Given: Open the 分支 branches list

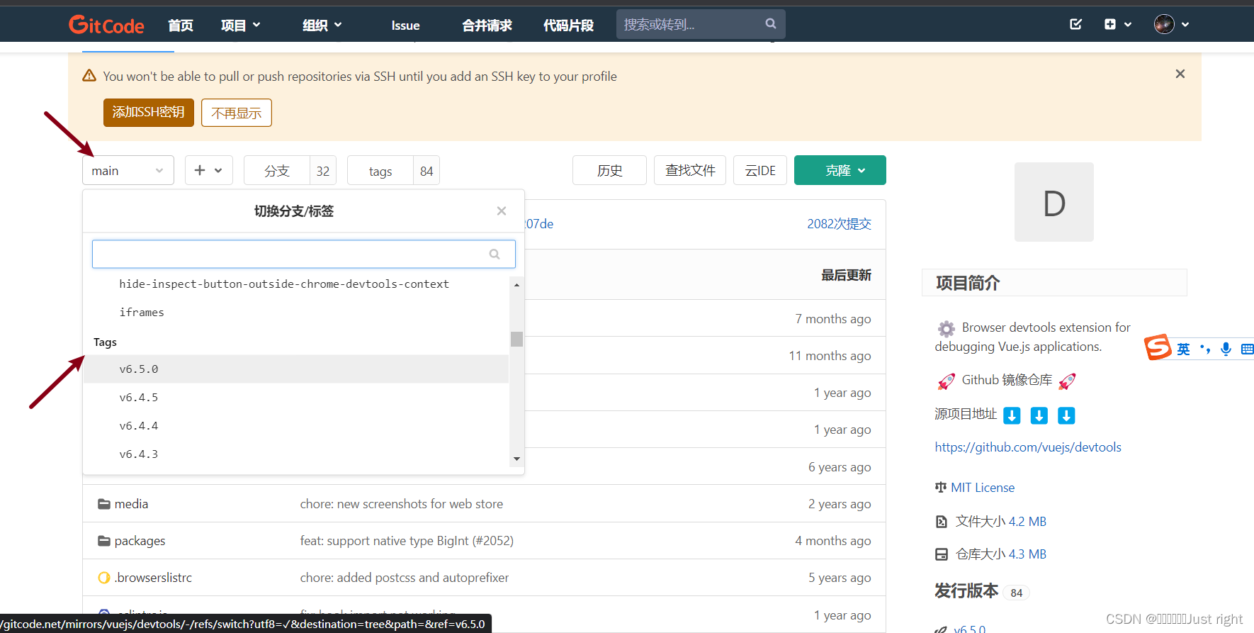Looking at the screenshot, I should click(x=290, y=170).
